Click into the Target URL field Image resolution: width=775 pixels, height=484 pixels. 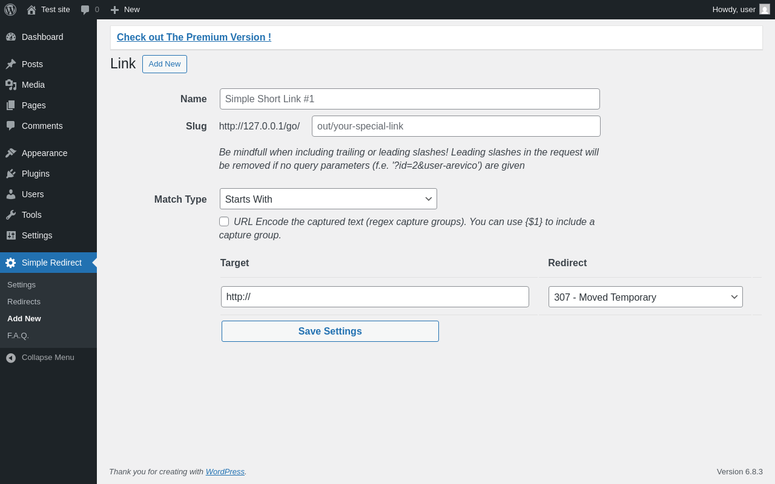pos(375,297)
